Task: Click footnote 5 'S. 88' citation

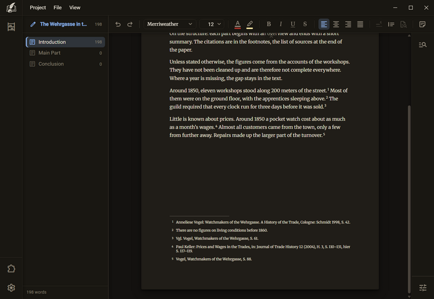Action: tap(214, 259)
